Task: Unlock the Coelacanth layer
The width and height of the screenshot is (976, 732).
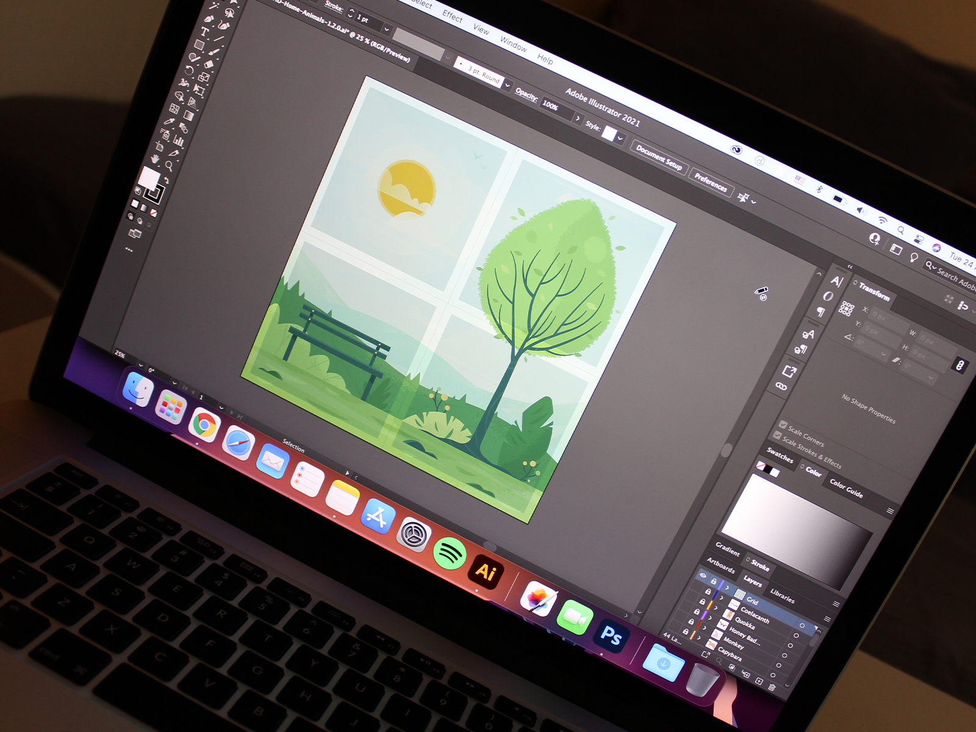Action: click(708, 592)
